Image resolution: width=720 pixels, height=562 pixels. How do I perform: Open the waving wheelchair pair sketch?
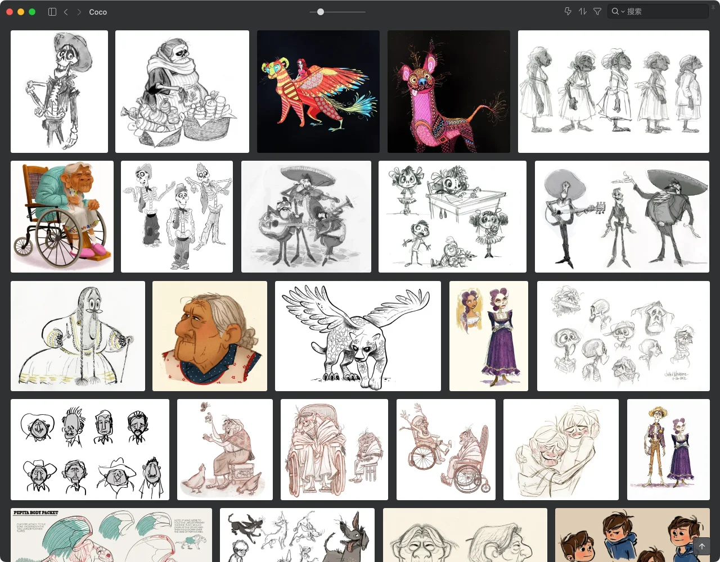(x=446, y=450)
